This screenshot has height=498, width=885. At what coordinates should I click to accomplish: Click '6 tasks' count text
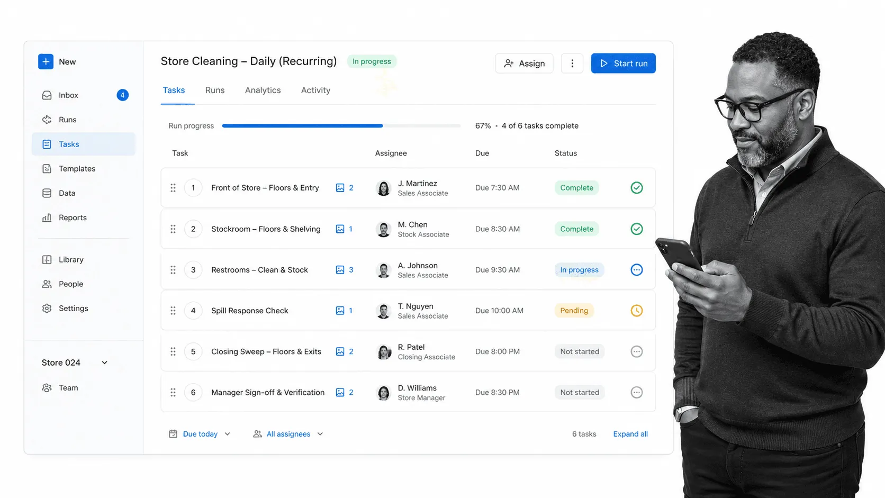tap(584, 434)
